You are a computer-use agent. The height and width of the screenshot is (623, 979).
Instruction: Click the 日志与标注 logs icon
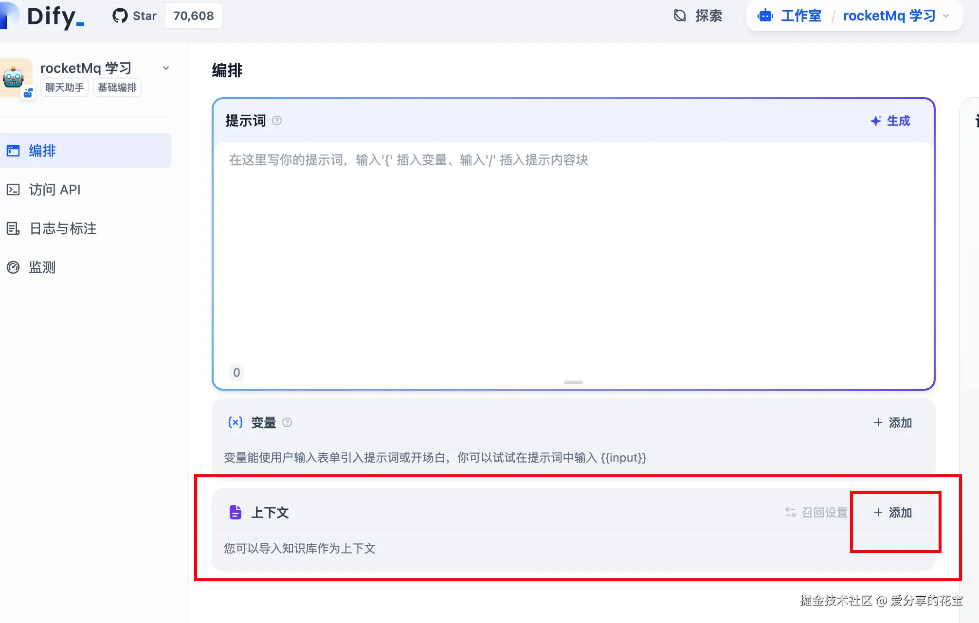pos(13,228)
